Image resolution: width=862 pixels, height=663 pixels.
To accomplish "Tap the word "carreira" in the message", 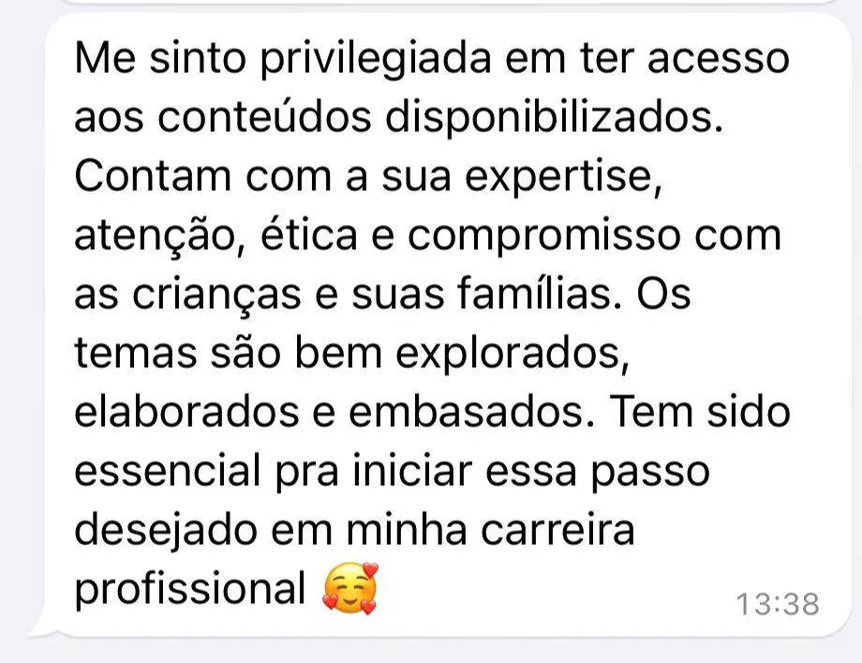I will [x=557, y=531].
